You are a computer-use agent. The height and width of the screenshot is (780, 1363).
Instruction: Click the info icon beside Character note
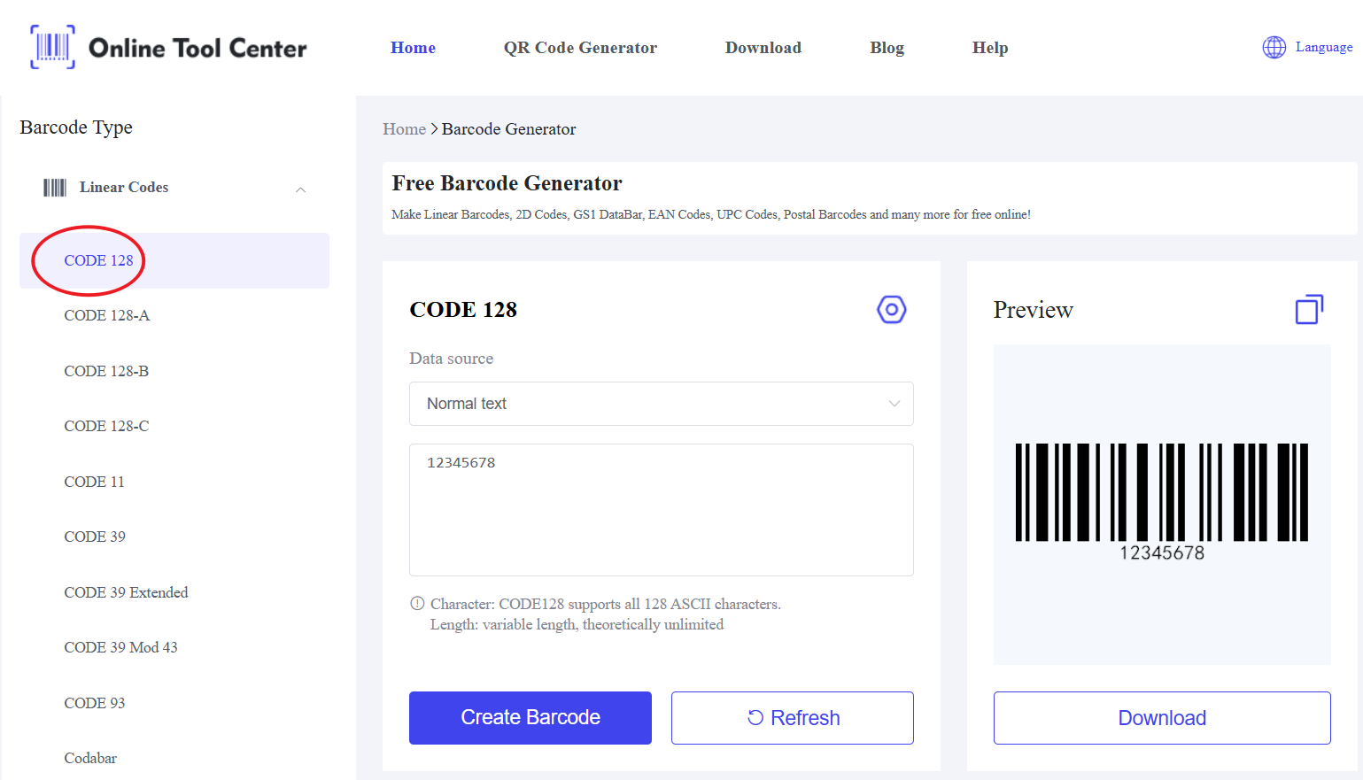click(417, 604)
